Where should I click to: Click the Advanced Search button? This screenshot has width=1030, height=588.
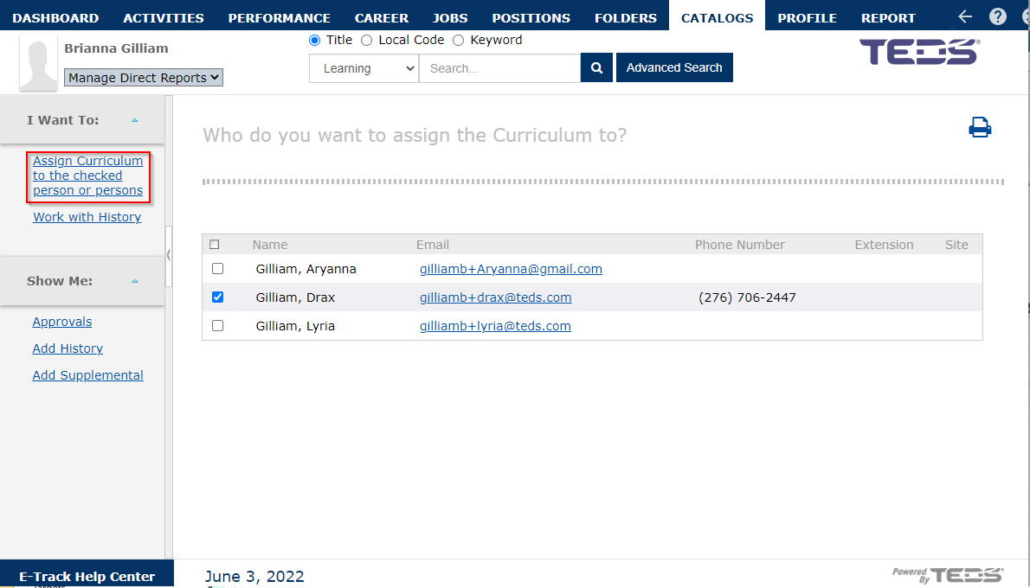674,67
